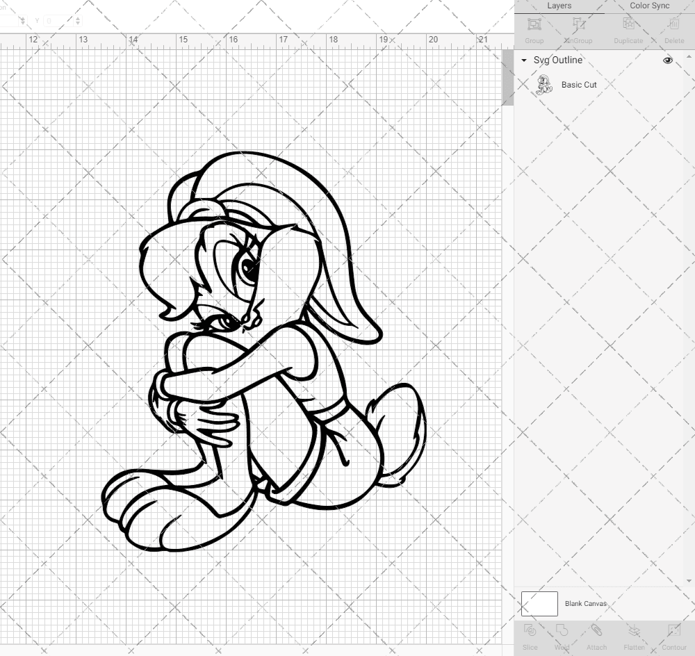Select the bunny outline drawing on canvas
The image size is (695, 656).
(x=265, y=352)
